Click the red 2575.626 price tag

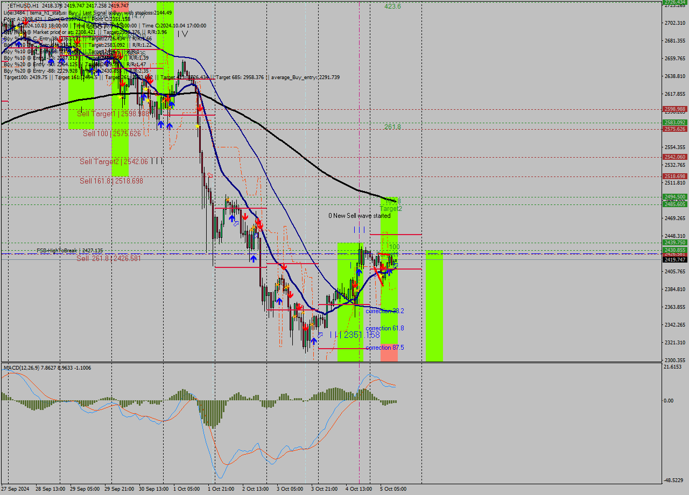click(675, 129)
